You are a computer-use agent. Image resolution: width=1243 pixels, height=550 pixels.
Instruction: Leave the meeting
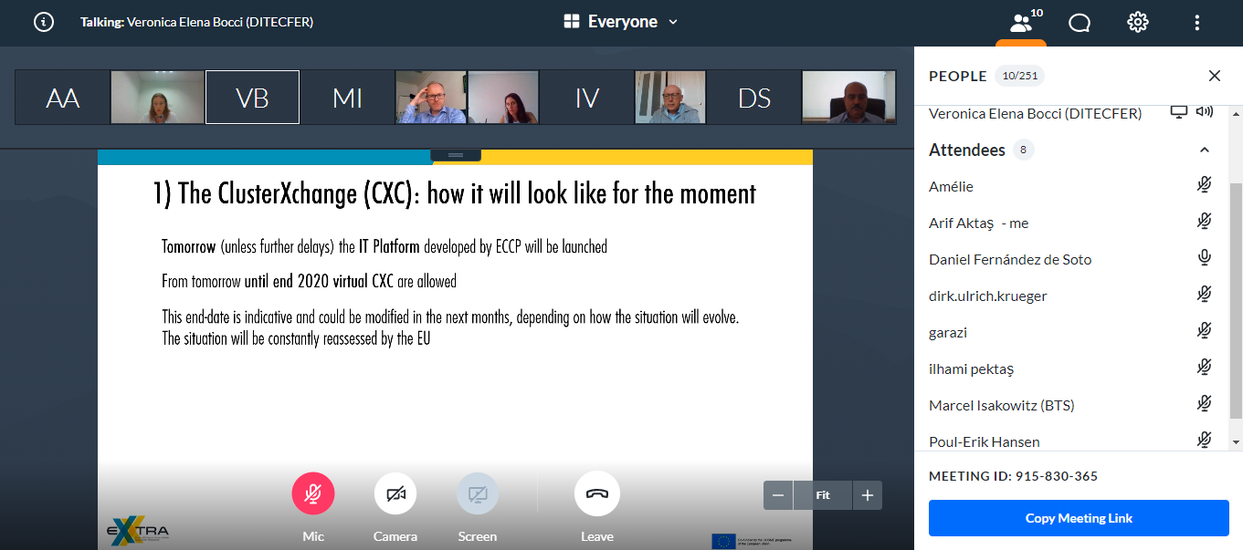597,493
